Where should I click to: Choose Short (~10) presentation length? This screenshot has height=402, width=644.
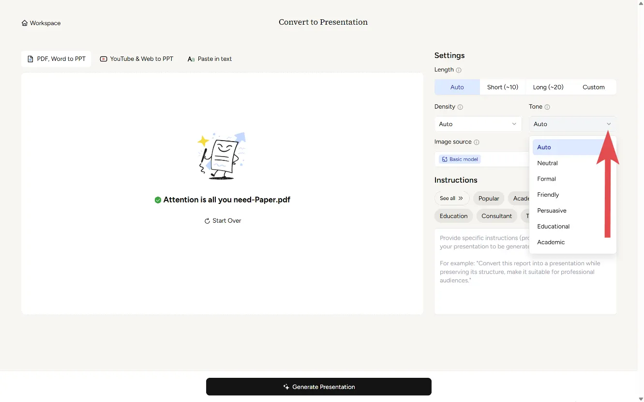pyautogui.click(x=502, y=87)
